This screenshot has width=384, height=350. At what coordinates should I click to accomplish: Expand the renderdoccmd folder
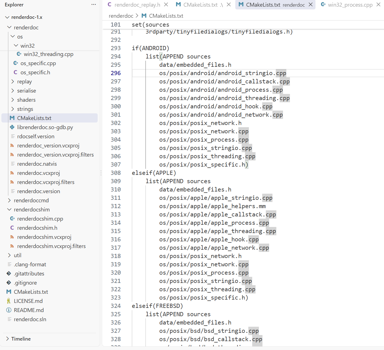pyautogui.click(x=9, y=200)
